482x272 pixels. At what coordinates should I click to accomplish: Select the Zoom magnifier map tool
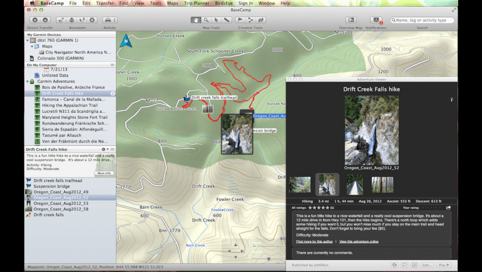206,20
